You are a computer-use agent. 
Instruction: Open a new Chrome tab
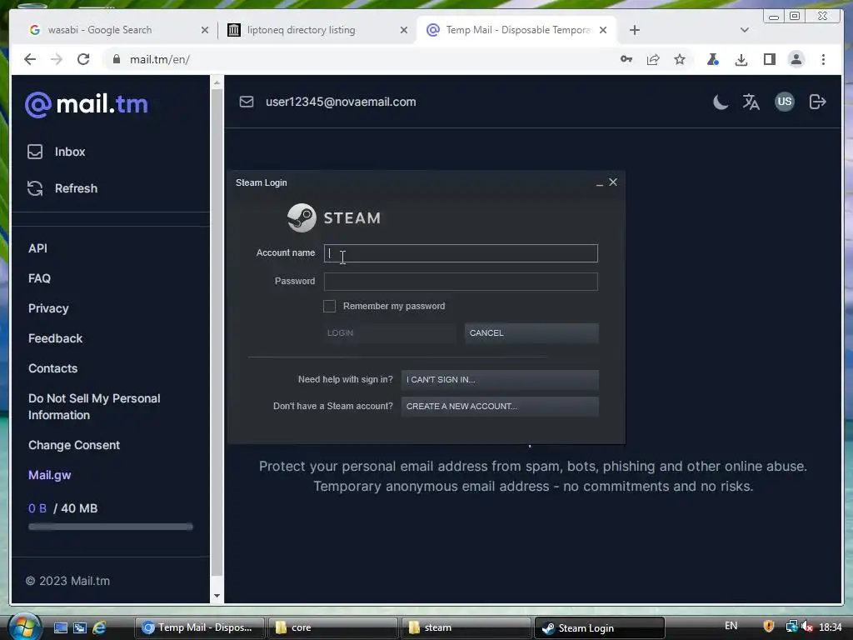click(634, 30)
